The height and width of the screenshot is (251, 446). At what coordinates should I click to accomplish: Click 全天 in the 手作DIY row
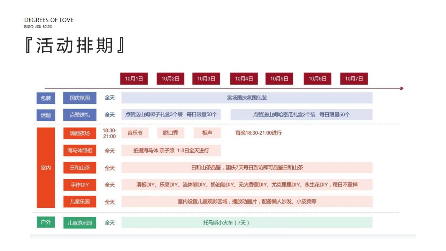[x=110, y=185]
